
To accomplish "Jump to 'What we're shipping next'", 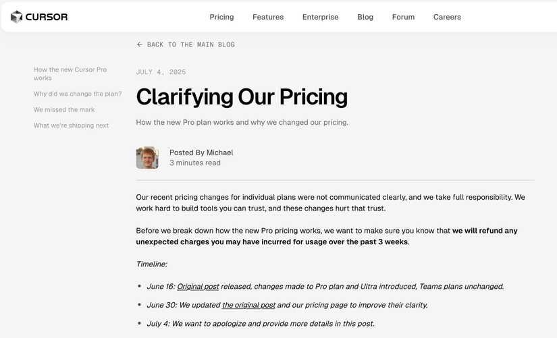I will 71,125.
